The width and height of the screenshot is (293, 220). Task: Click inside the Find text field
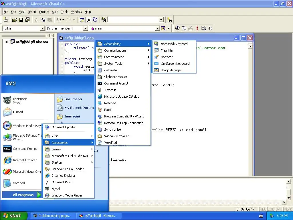coord(134,20)
